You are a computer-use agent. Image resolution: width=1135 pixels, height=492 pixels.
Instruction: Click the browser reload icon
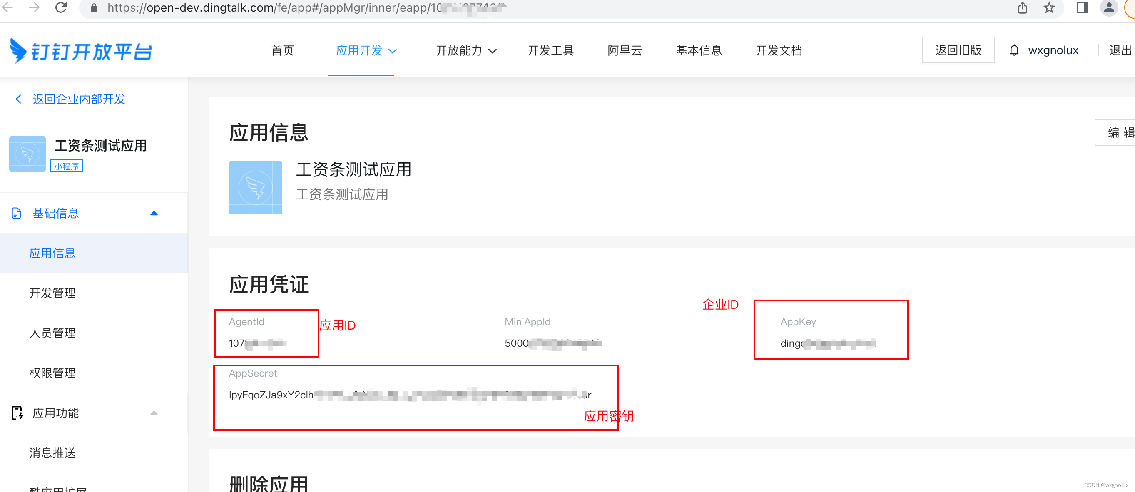pyautogui.click(x=61, y=7)
